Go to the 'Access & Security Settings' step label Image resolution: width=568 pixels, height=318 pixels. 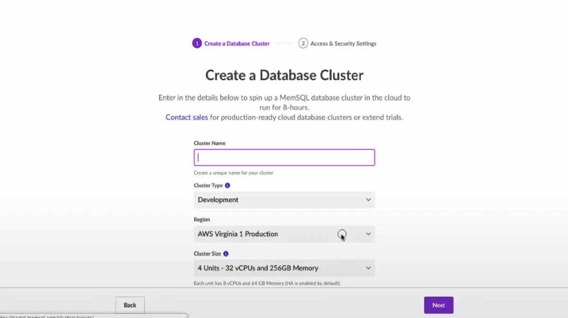click(x=343, y=44)
